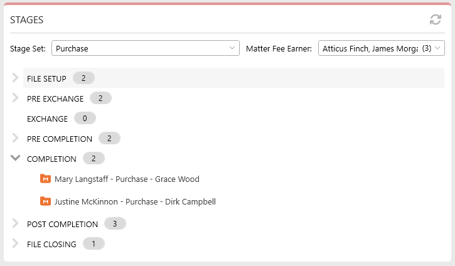The height and width of the screenshot is (266, 455).
Task: Select the PRE COMPLETION stage label
Action: click(60, 139)
